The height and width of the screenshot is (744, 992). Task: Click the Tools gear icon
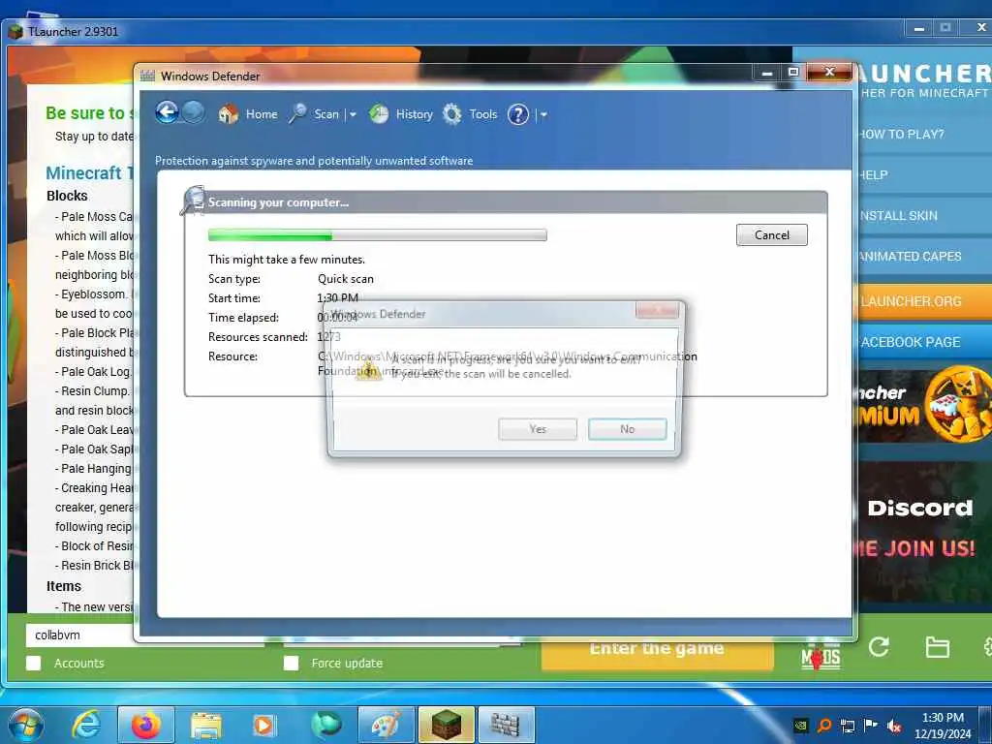click(x=451, y=114)
